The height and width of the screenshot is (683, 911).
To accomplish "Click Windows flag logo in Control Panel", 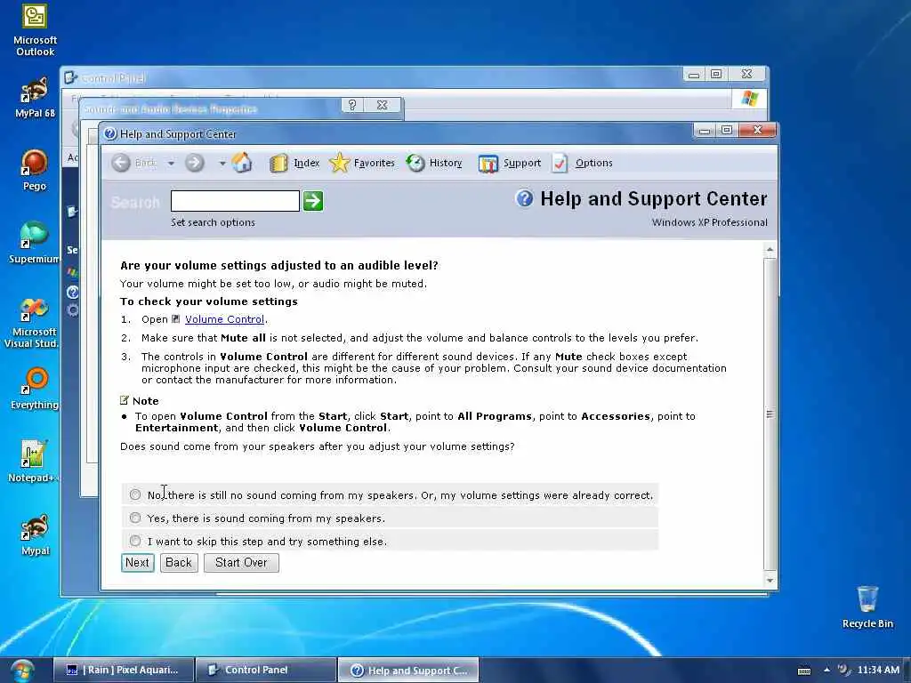I will coord(749,98).
